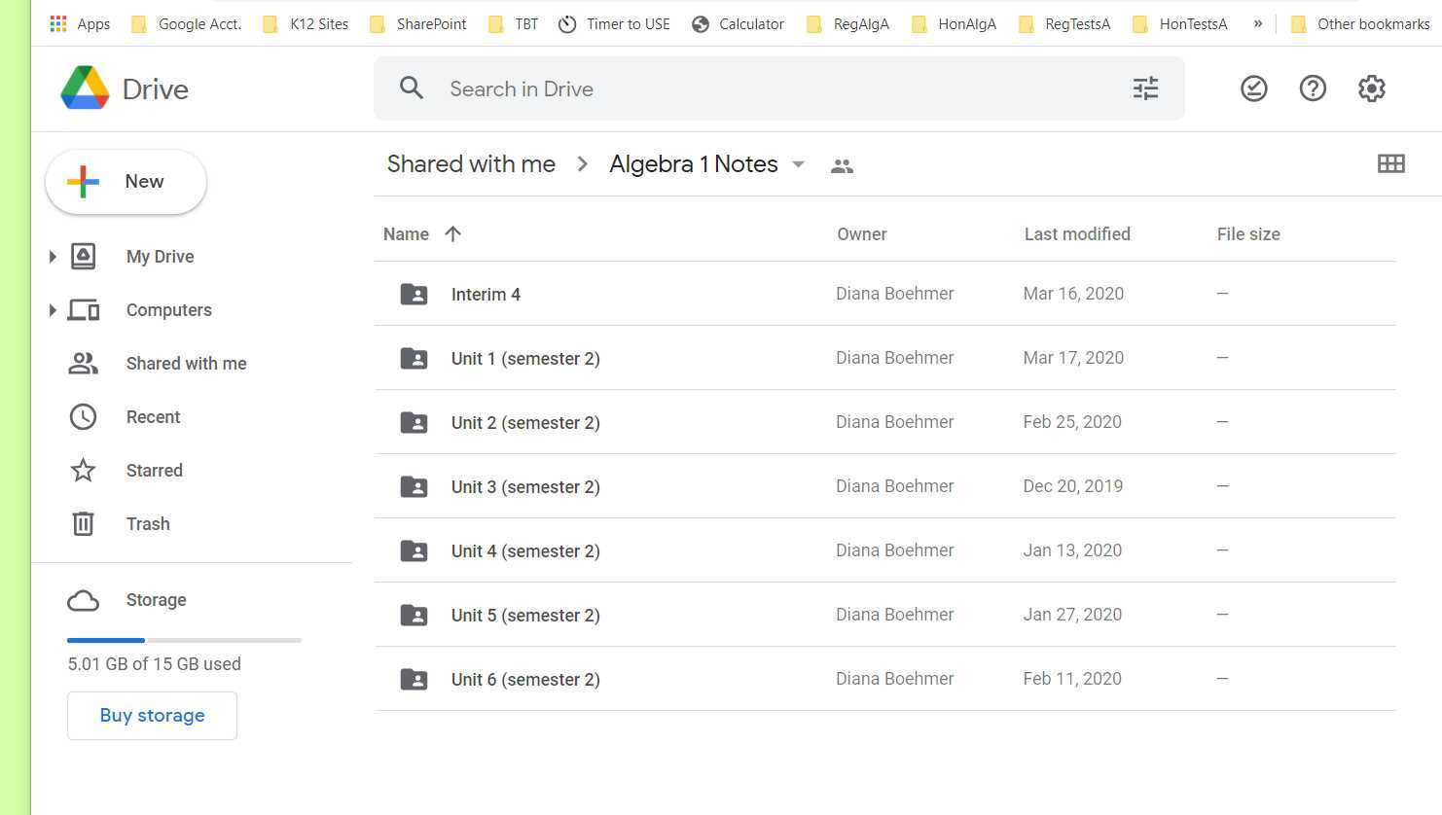1442x815 pixels.
Task: Open Trash in the sidebar
Action: coord(147,524)
